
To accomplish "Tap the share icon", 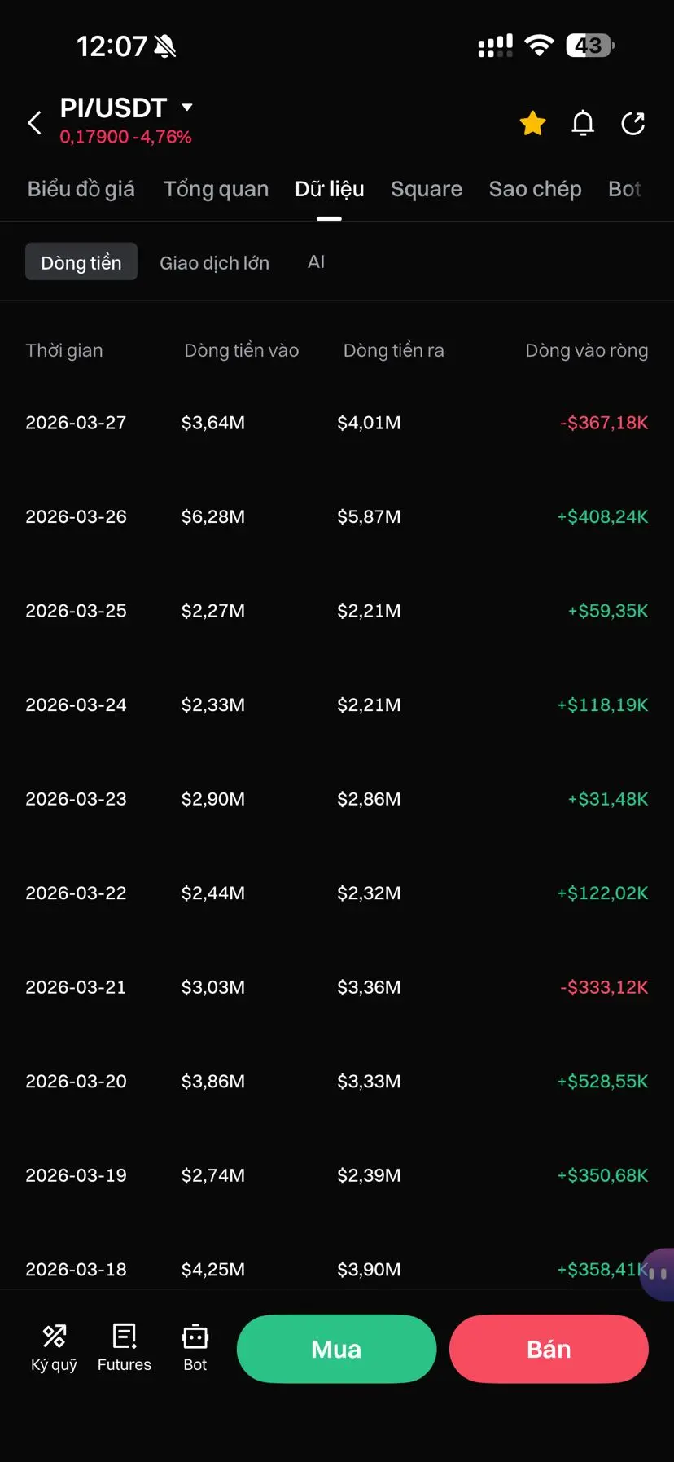I will (632, 123).
